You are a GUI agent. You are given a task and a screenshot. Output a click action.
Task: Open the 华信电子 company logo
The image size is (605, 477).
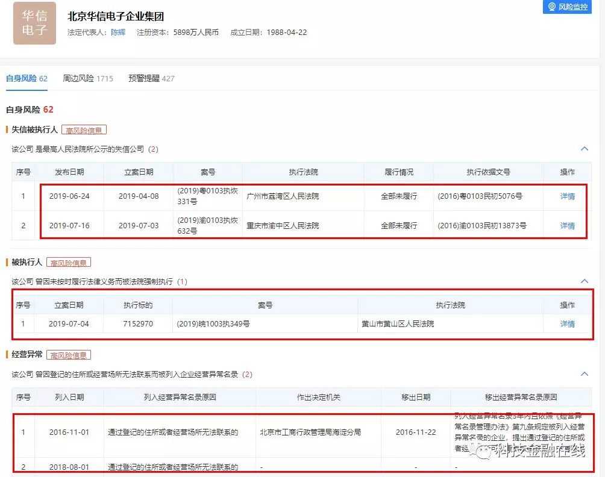[x=35, y=23]
